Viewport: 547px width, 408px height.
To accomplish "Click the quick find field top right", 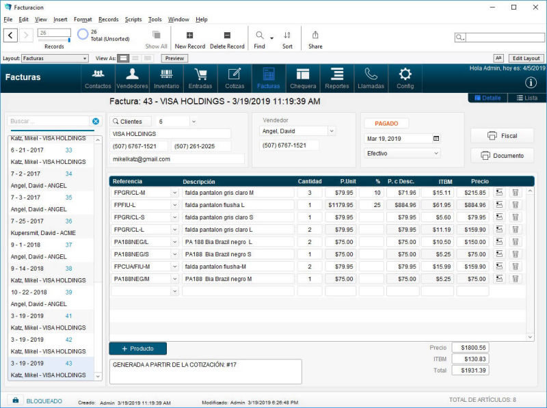I will tap(505, 37).
